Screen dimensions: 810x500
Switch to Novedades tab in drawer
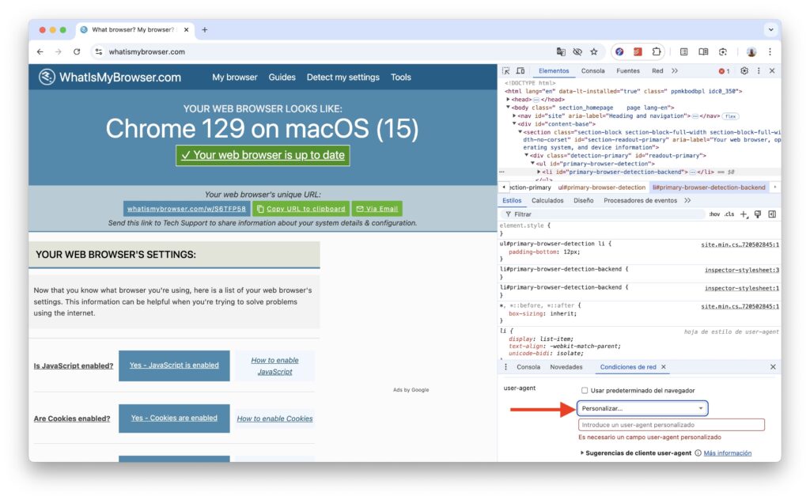[566, 367]
